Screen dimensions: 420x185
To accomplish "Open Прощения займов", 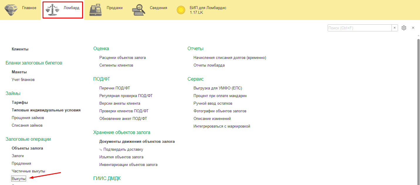I will click(x=28, y=118).
